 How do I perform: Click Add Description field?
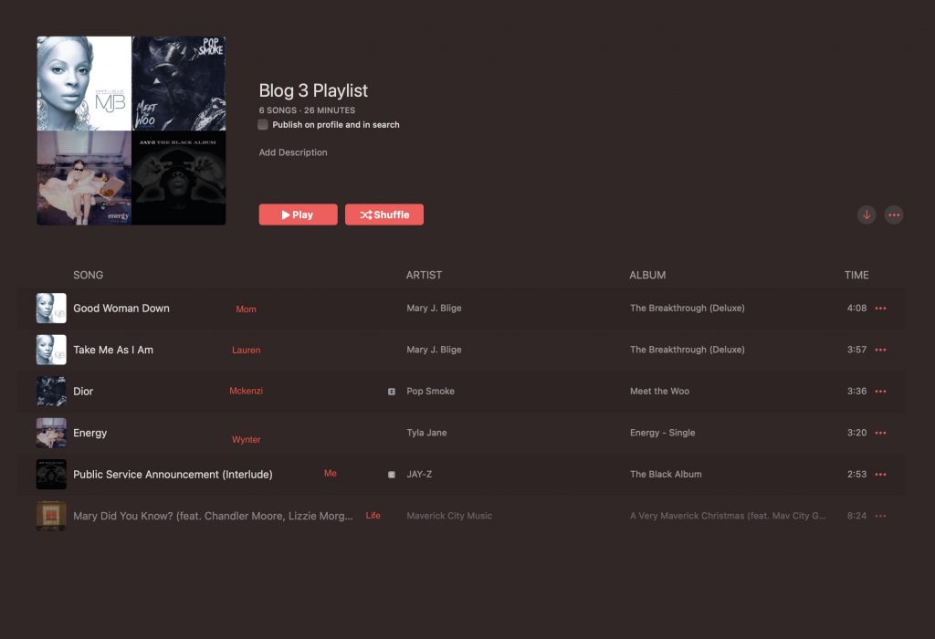coord(293,152)
